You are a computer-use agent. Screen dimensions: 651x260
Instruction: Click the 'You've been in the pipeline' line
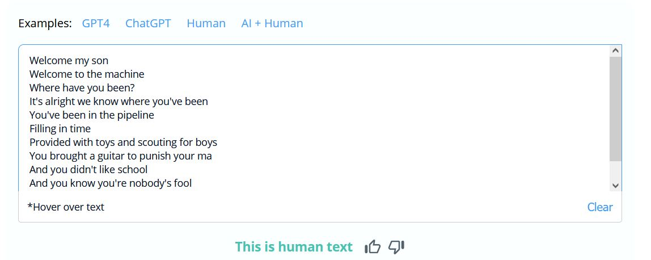point(92,115)
